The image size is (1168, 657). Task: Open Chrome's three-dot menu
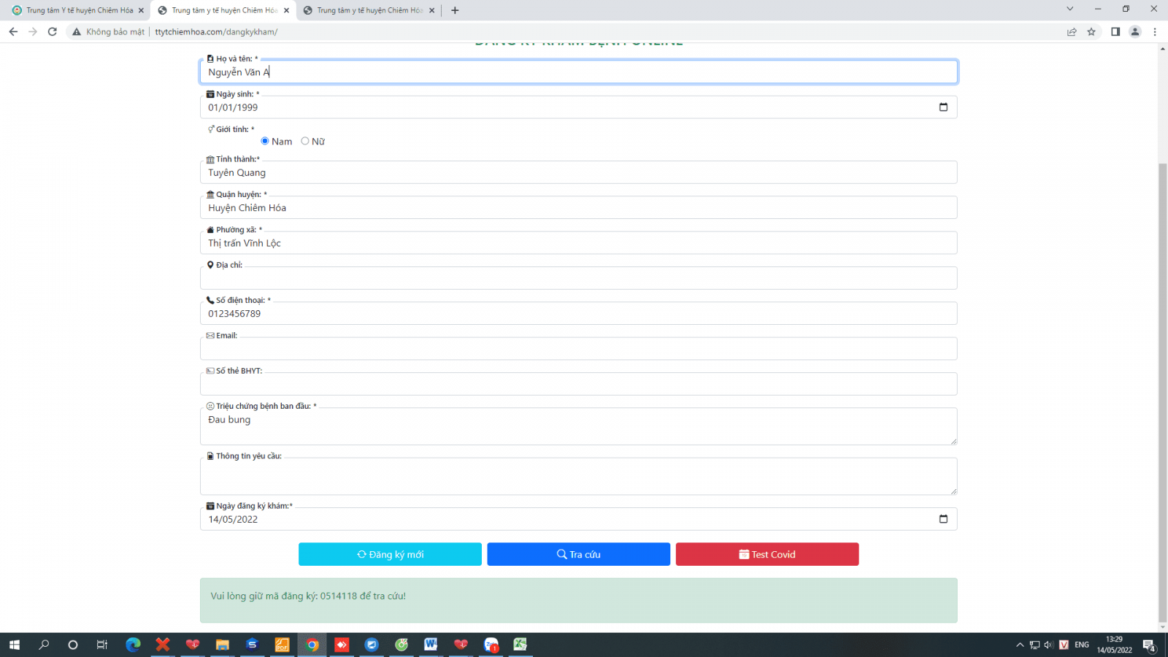pos(1155,31)
